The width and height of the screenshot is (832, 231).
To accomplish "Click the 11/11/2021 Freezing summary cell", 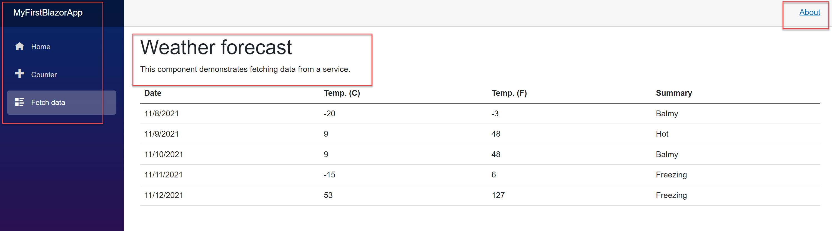I will click(671, 175).
